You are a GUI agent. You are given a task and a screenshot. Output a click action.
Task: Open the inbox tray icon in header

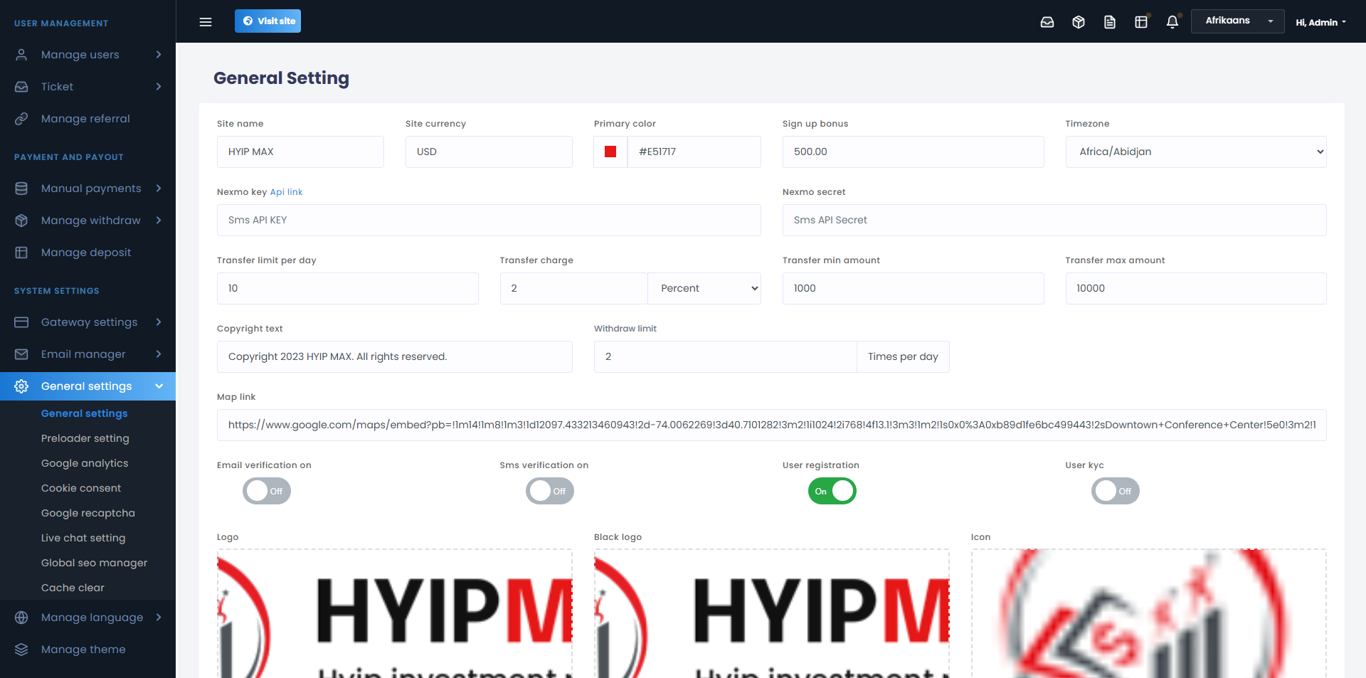click(1047, 22)
